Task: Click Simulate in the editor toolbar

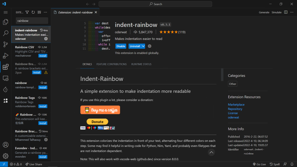Action: tap(276, 12)
